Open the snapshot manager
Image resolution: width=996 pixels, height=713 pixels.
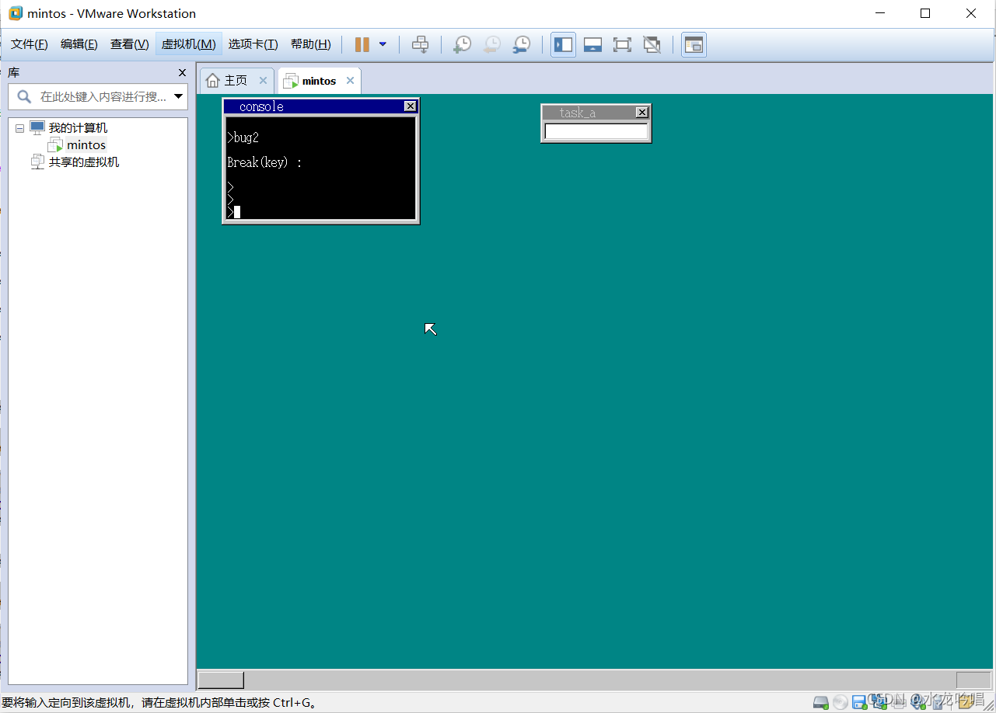(521, 44)
